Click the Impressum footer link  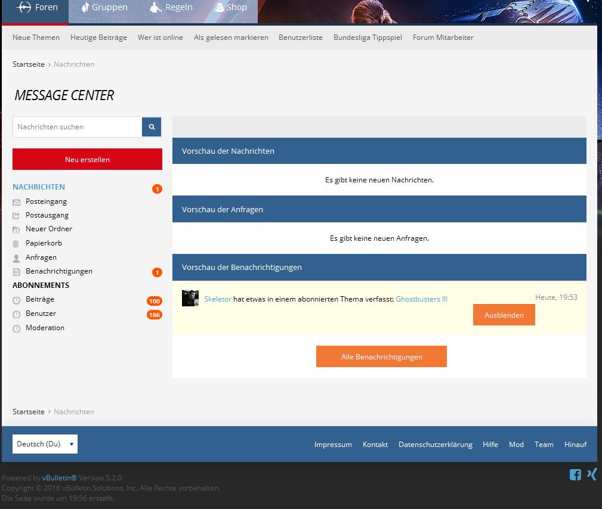[x=333, y=445]
